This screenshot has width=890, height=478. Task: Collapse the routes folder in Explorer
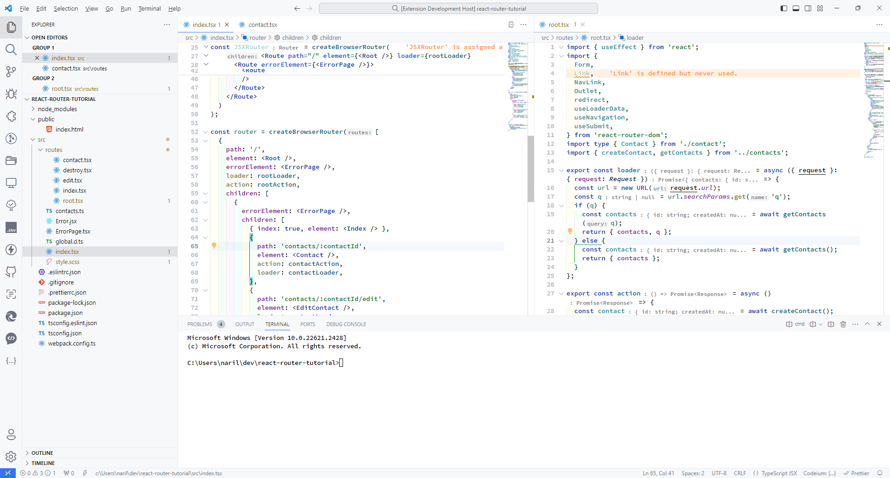[55, 149]
